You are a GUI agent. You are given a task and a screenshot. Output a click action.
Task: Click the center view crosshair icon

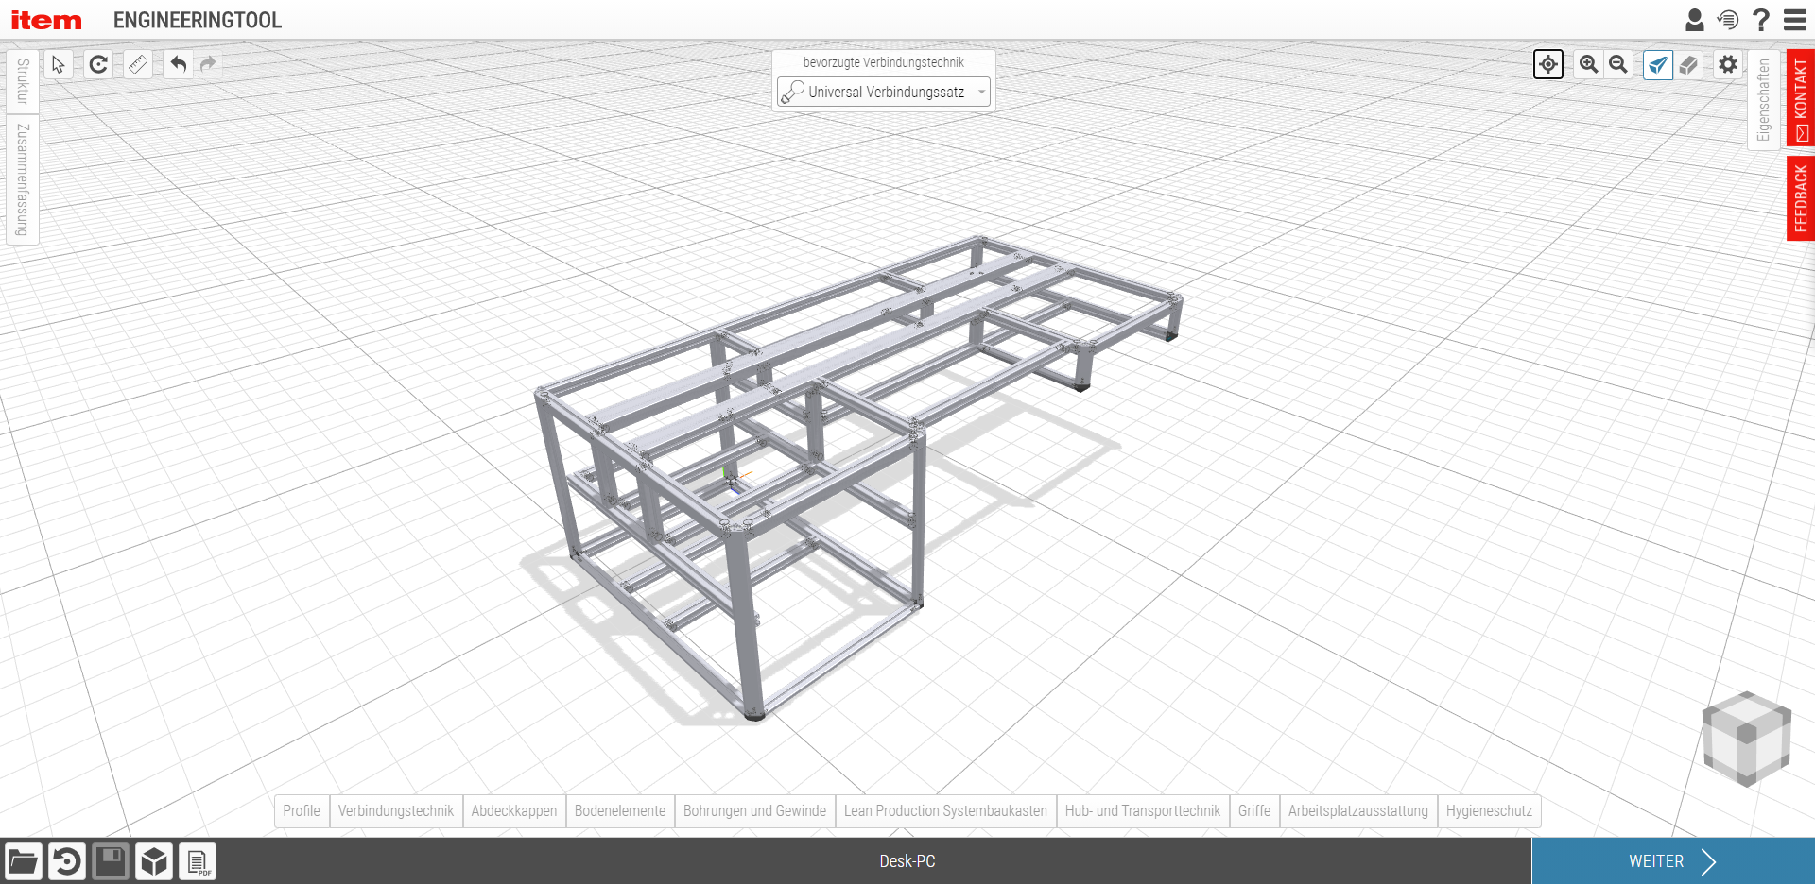(x=1547, y=64)
